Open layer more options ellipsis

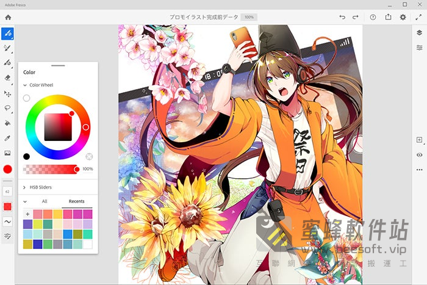click(420, 170)
